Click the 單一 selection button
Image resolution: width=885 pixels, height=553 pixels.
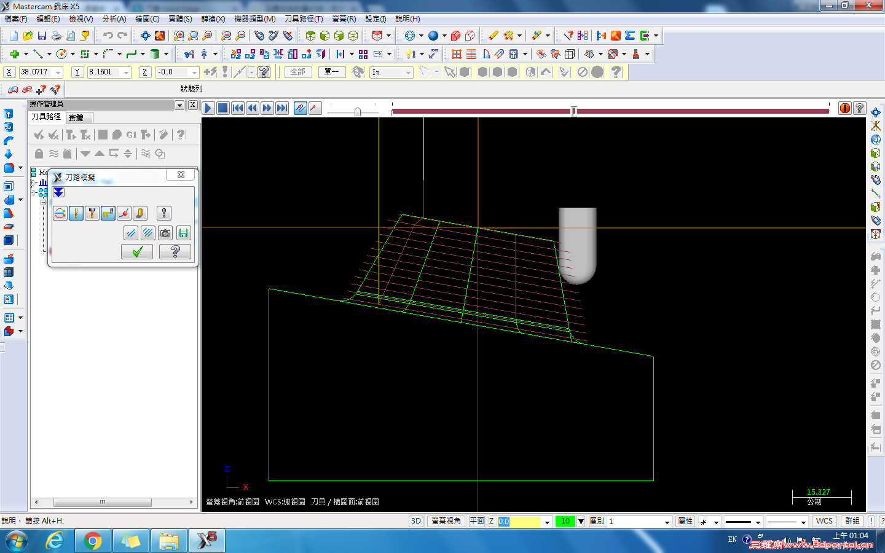pos(332,72)
